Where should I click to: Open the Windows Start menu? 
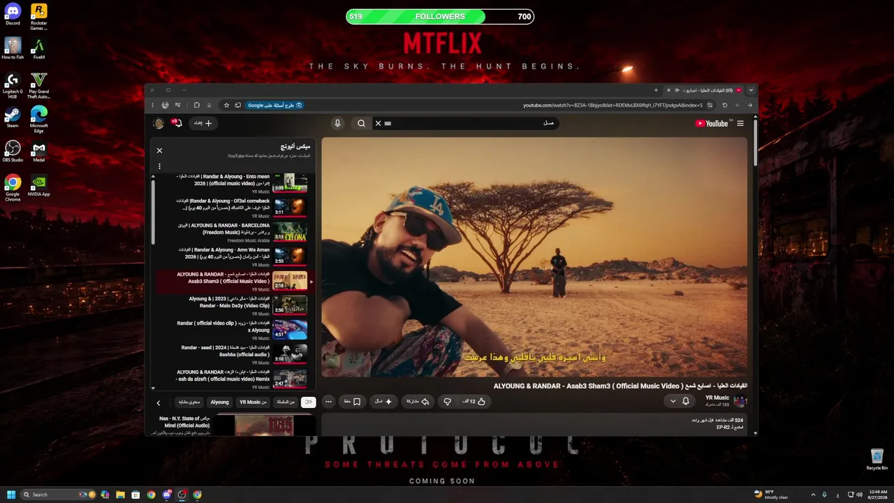click(x=11, y=495)
